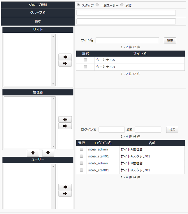Viewport: 188px width, 214px height.
Task: Click scroll up arrow in ユーザー listbox
Action: pyautogui.click(x=53, y=166)
